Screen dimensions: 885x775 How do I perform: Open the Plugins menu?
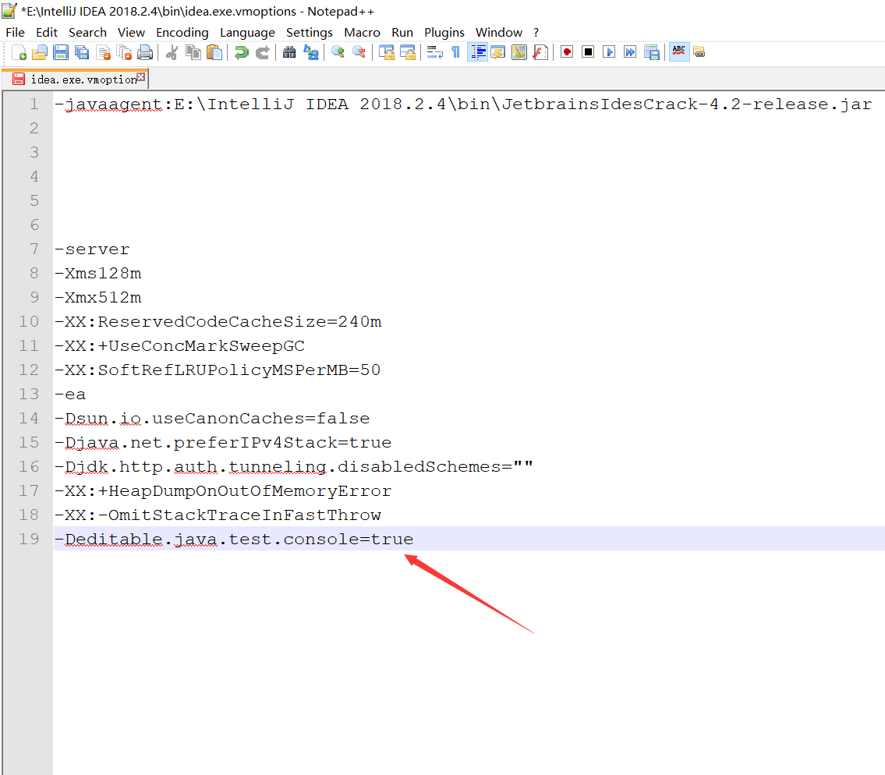[x=444, y=32]
